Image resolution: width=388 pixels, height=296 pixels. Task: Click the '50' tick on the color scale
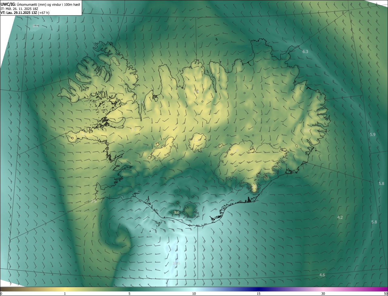coord(386,294)
